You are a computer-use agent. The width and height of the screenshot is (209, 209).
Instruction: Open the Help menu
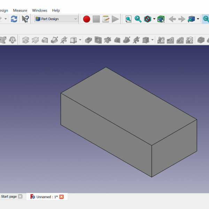[x=56, y=10]
